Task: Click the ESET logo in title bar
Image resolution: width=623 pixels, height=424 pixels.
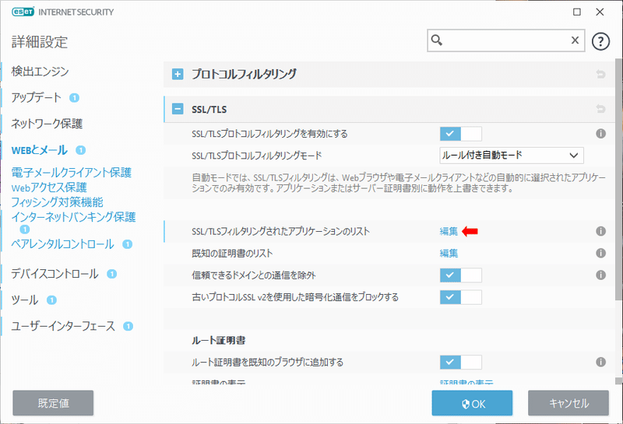Action: point(23,12)
